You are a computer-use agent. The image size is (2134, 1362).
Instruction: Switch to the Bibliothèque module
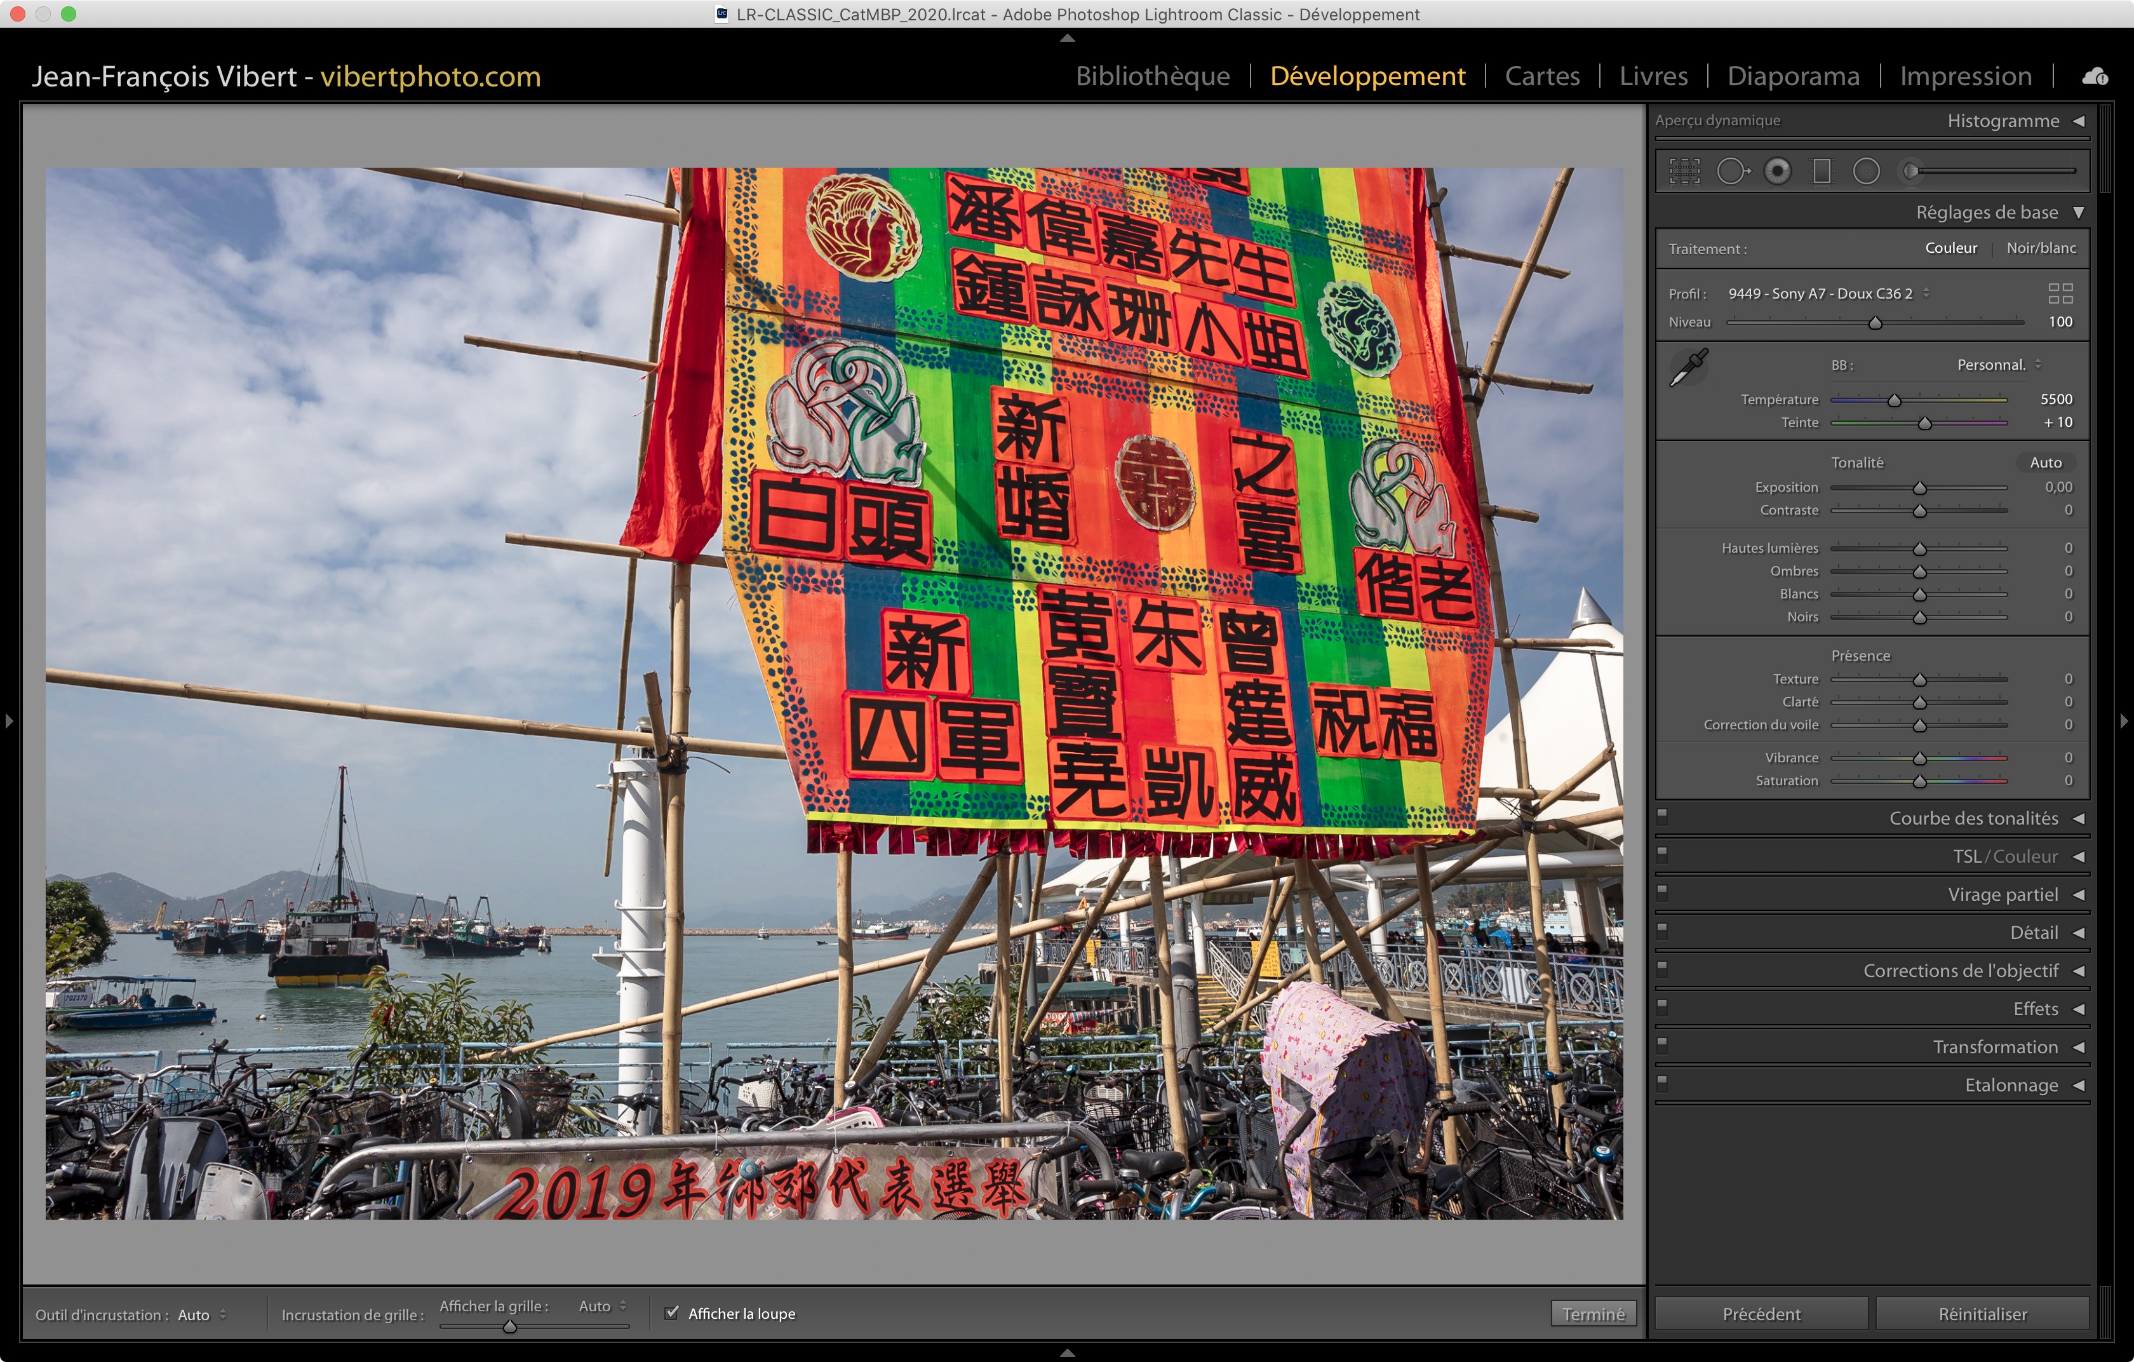coord(1152,76)
